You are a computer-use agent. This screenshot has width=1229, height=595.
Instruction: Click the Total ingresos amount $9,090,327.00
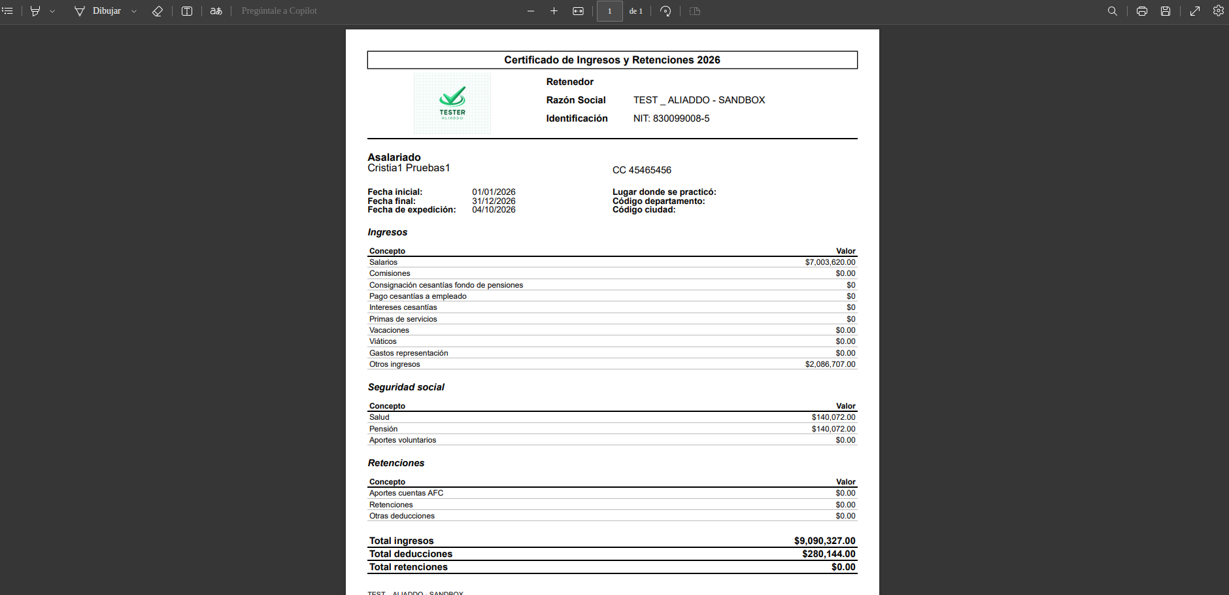pyautogui.click(x=825, y=541)
